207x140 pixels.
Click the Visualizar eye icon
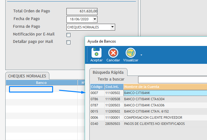[131, 53]
